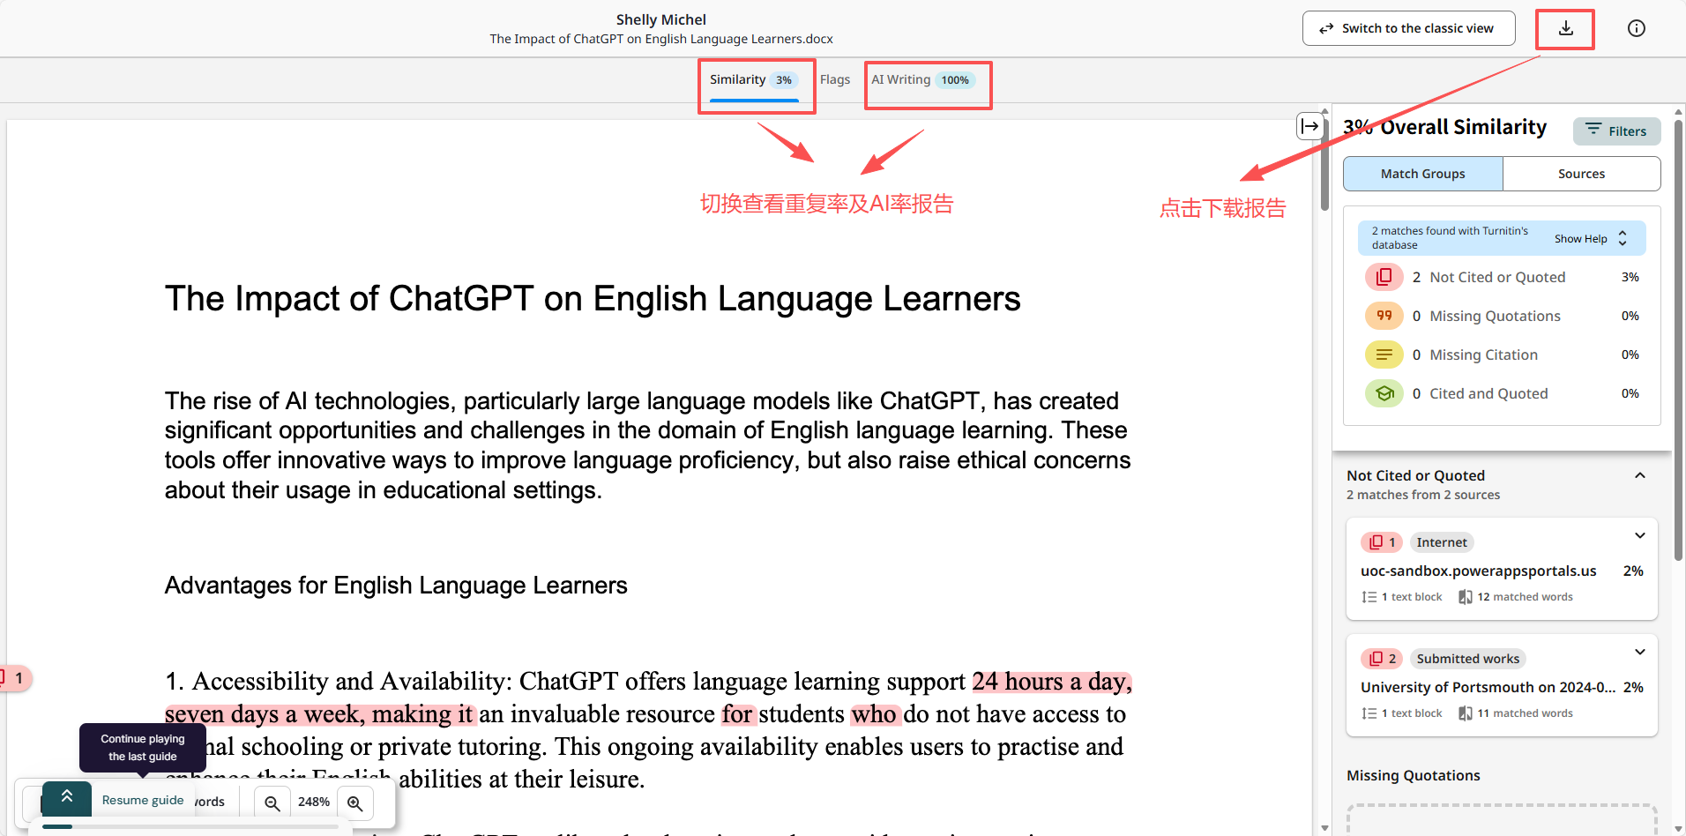The height and width of the screenshot is (836, 1686).
Task: Open the Filters button
Action: pos(1616,131)
